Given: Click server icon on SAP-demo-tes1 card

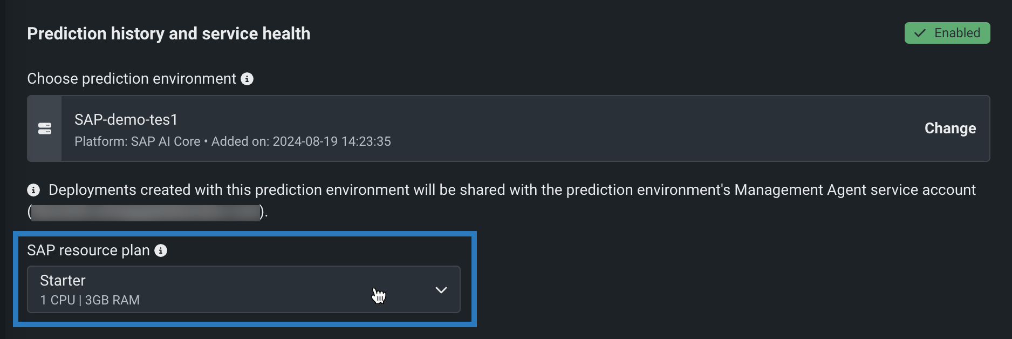Looking at the screenshot, I should point(45,128).
